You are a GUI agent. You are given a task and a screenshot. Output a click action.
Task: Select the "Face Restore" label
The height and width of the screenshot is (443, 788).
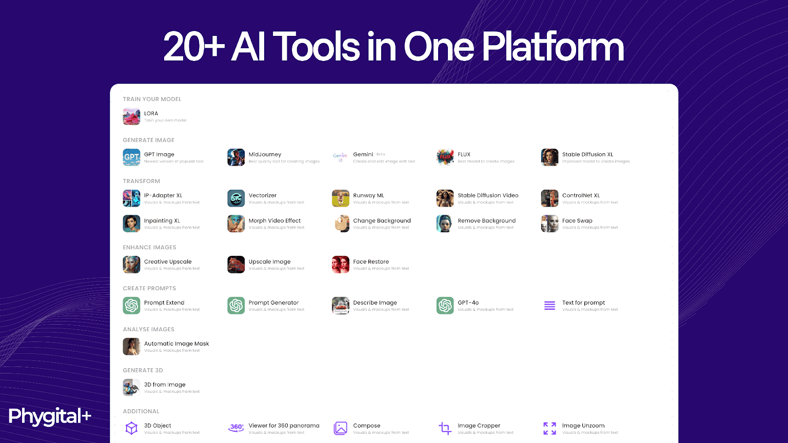pyautogui.click(x=371, y=261)
